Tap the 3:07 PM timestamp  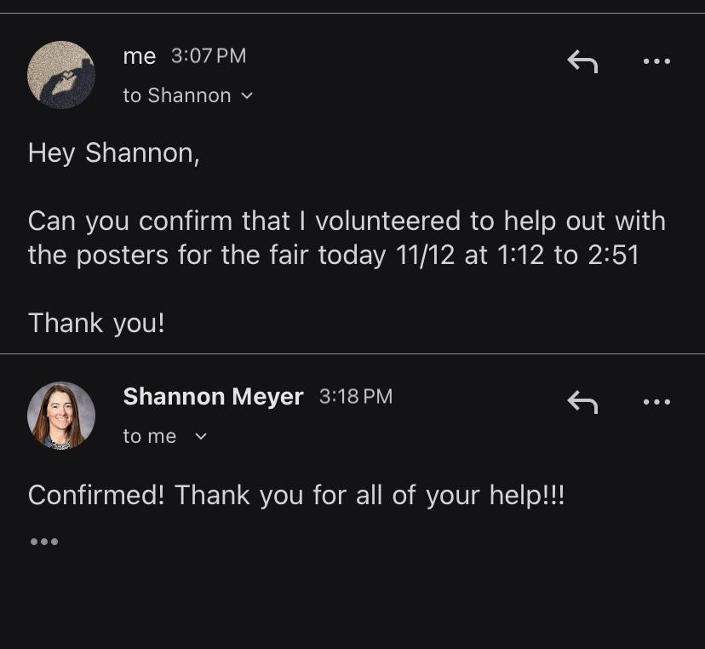pos(209,56)
